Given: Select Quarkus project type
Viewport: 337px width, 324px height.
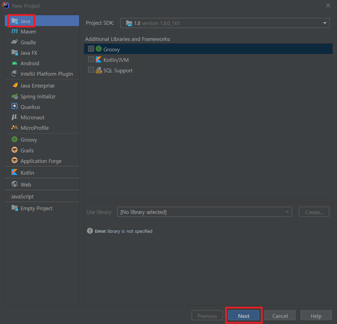Looking at the screenshot, I should [x=42, y=107].
